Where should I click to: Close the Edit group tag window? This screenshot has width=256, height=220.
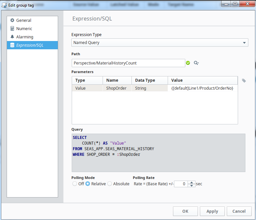[247, 4]
